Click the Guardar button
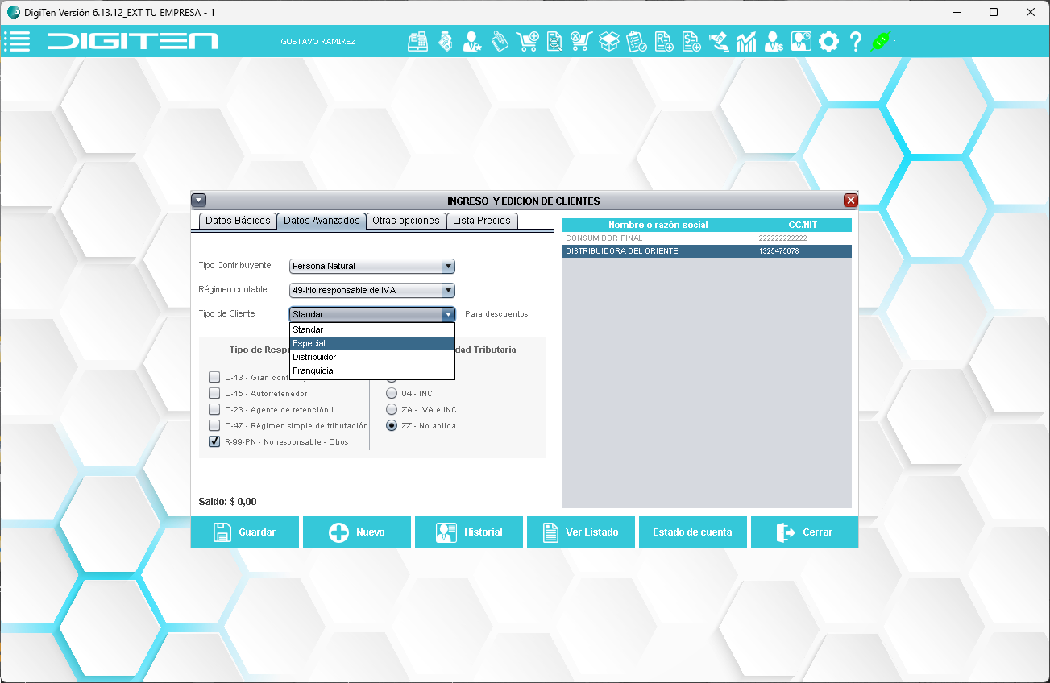This screenshot has width=1050, height=683. click(245, 532)
